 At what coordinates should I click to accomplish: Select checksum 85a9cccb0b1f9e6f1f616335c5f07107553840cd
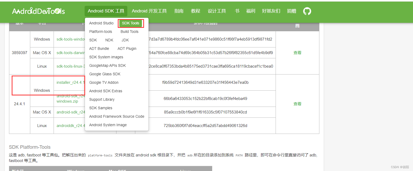205,112
